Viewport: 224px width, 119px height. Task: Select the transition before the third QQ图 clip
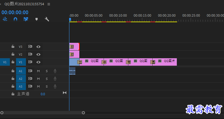click(x=128, y=62)
